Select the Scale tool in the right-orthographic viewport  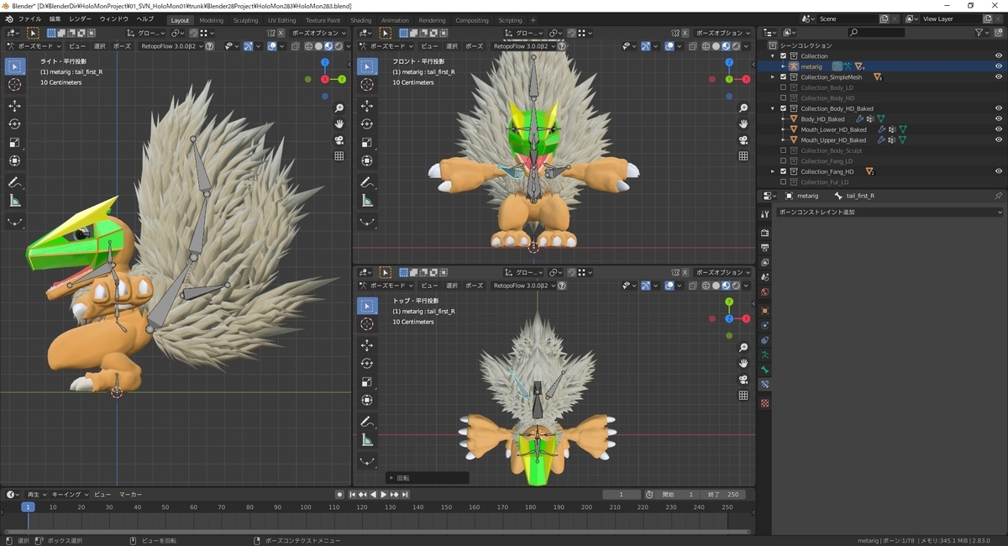[15, 143]
